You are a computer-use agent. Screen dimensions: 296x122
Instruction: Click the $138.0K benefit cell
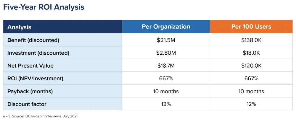[x=251, y=40]
